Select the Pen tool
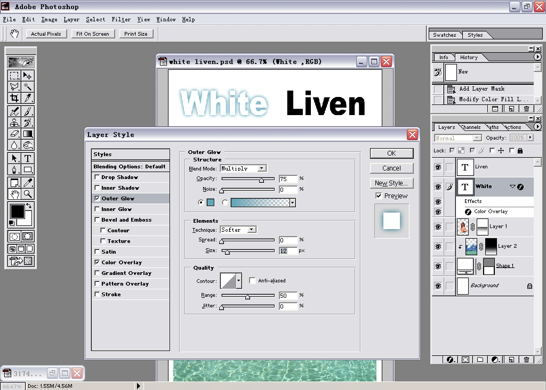 (14, 169)
